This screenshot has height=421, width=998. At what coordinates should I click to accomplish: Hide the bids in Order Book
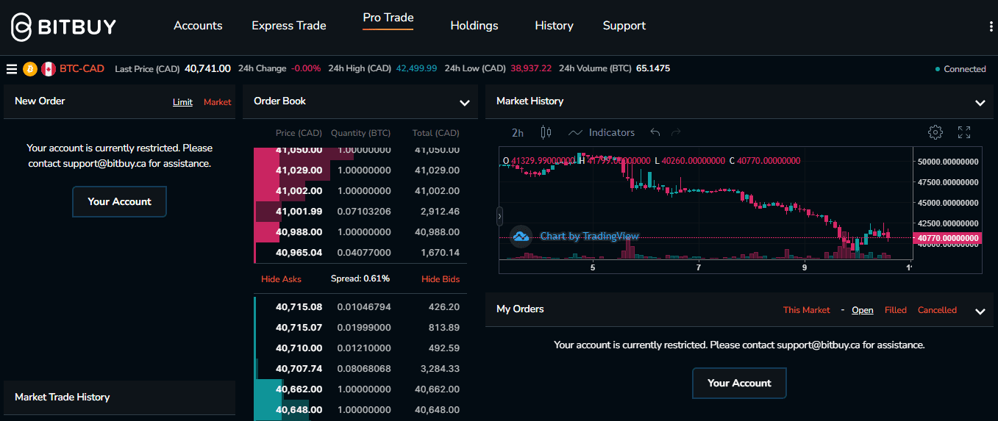pyautogui.click(x=441, y=279)
